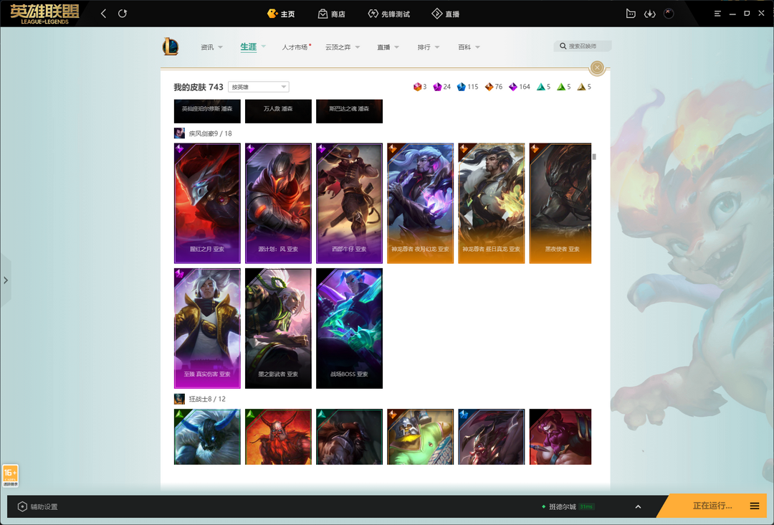Open the chat-face message icon in the title bar
The image size is (774, 525).
point(631,14)
